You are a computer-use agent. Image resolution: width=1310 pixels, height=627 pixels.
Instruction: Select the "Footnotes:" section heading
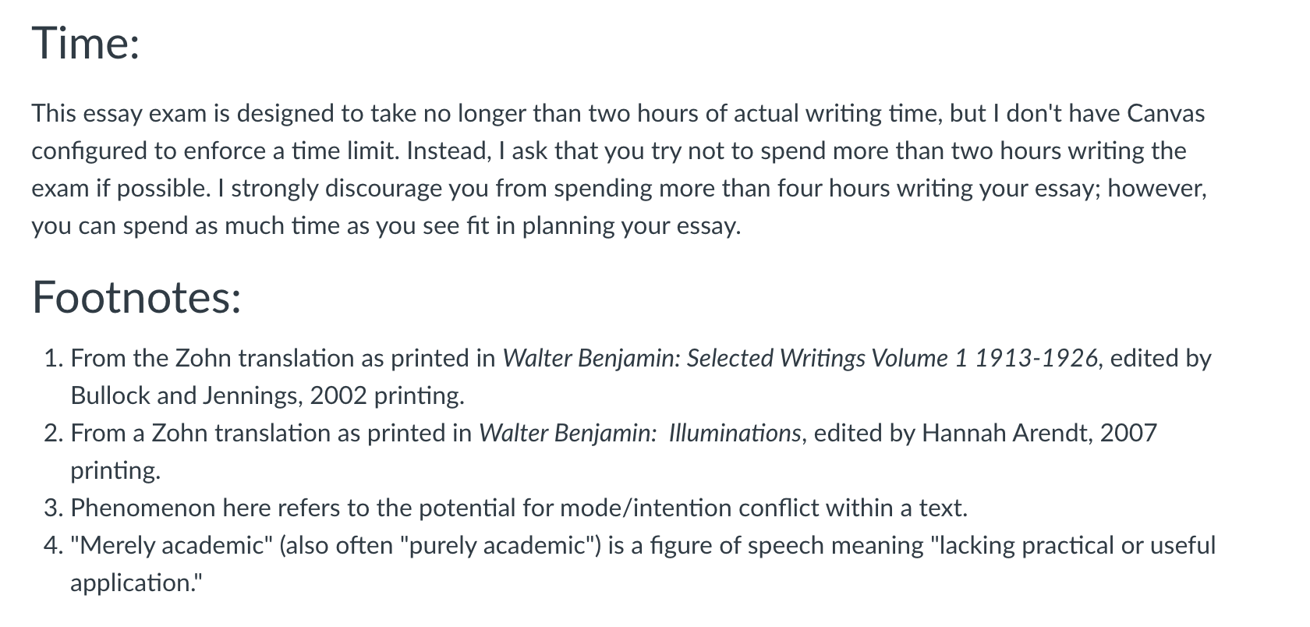click(136, 297)
